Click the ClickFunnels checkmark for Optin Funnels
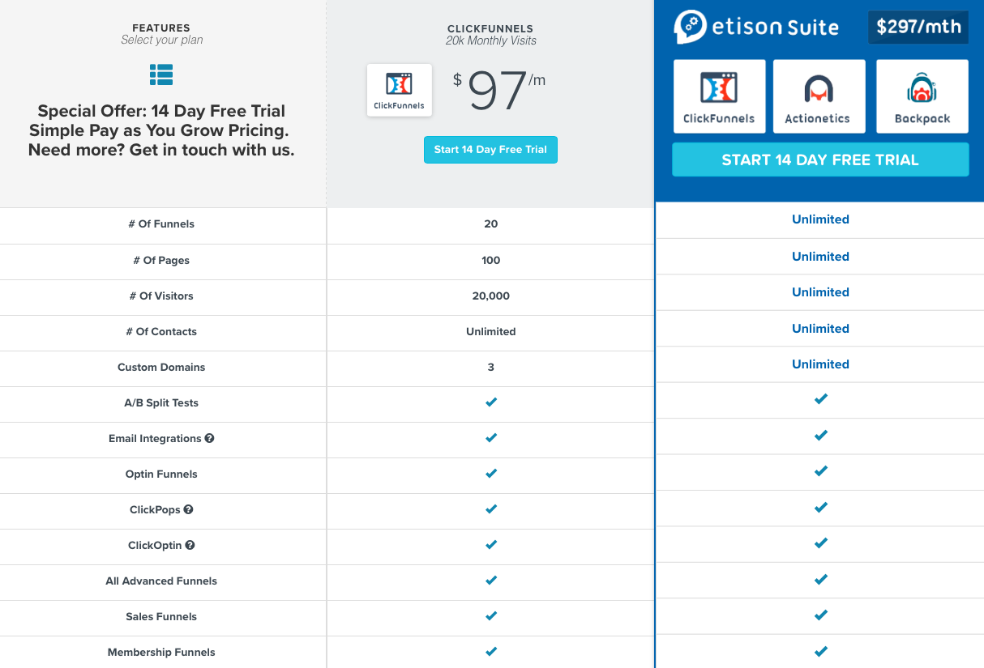This screenshot has height=668, width=984. click(490, 474)
